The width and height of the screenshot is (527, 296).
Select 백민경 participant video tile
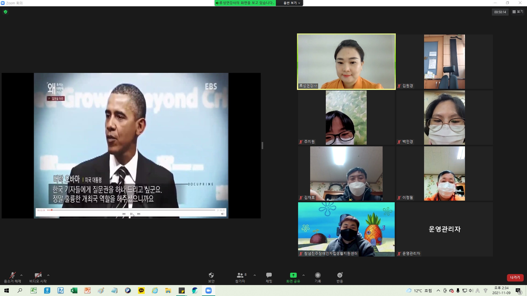point(444,118)
